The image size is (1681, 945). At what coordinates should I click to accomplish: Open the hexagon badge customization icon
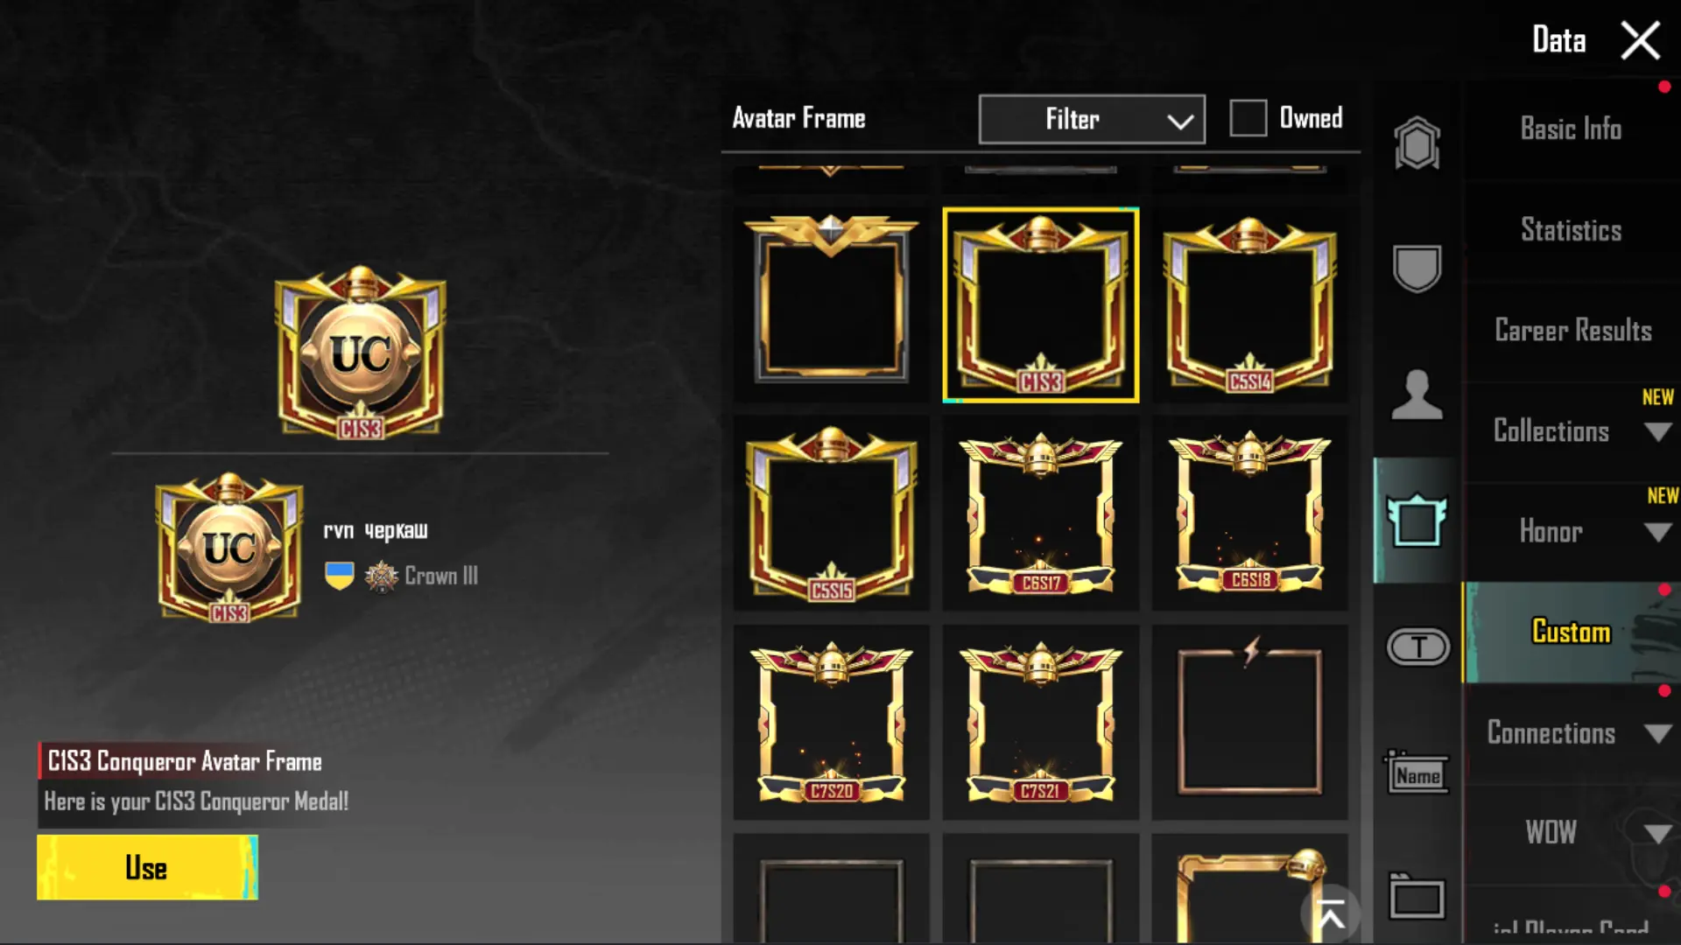click(1417, 143)
